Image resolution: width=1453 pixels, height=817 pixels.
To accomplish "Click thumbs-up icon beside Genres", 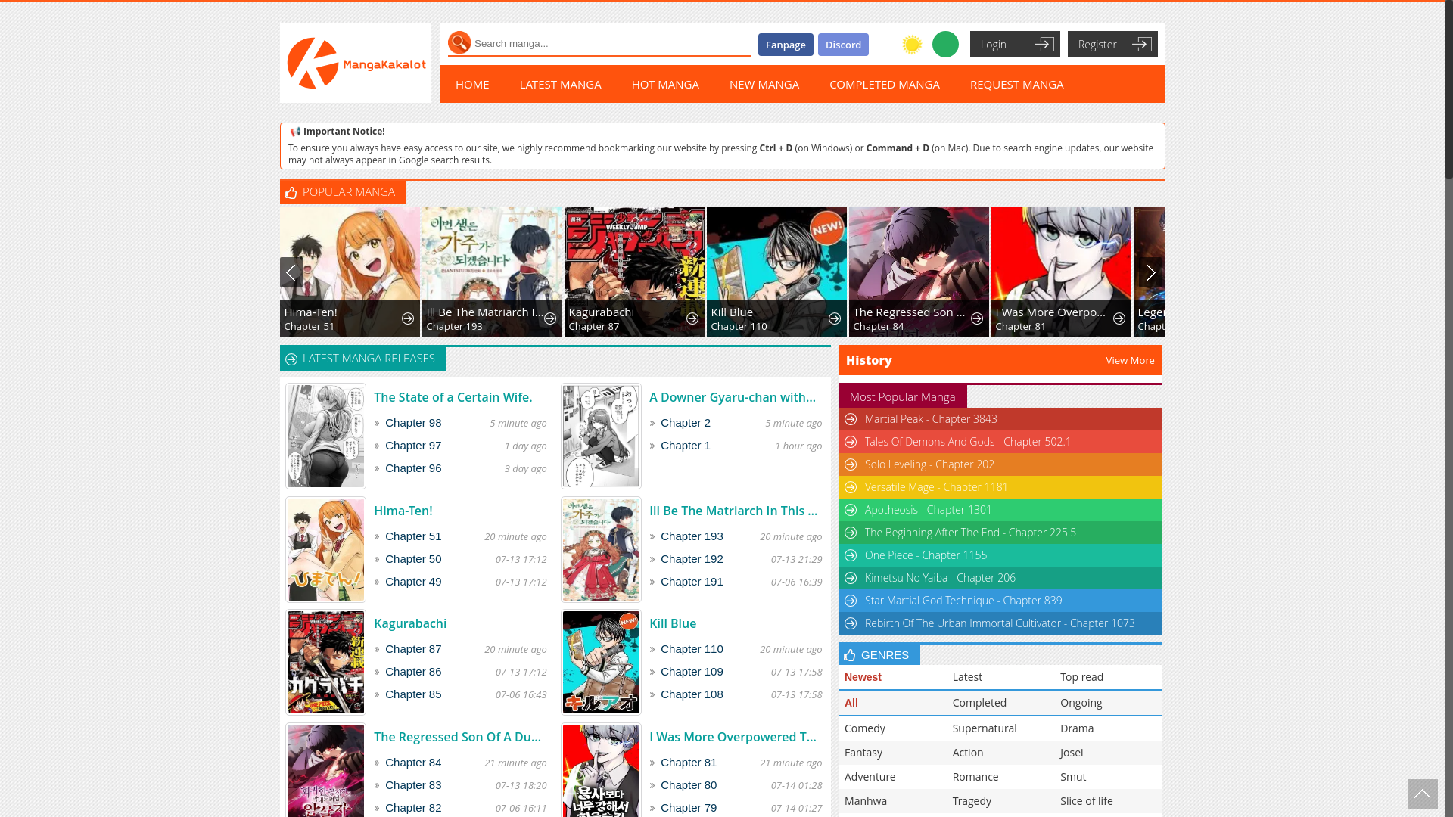I will [x=850, y=655].
